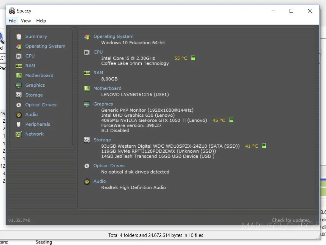Click the Operating System sidebar icon
Image resolution: width=326 pixels, height=245 pixels.
pyautogui.click(x=19, y=46)
